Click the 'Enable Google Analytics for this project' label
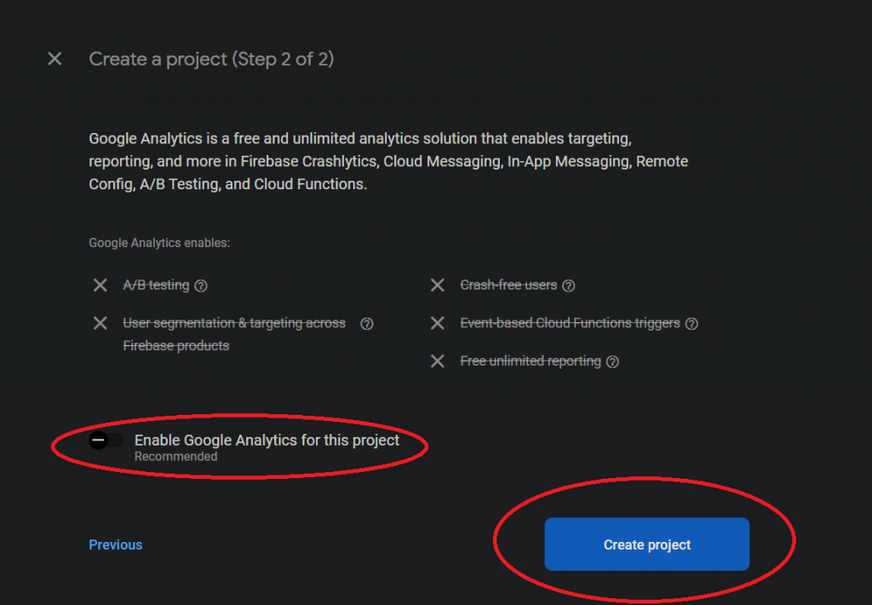Image resolution: width=872 pixels, height=605 pixels. click(267, 441)
